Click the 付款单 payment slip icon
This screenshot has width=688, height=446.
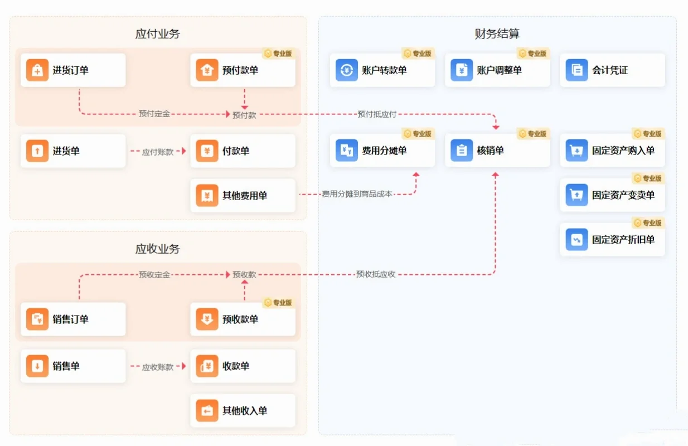pos(207,151)
